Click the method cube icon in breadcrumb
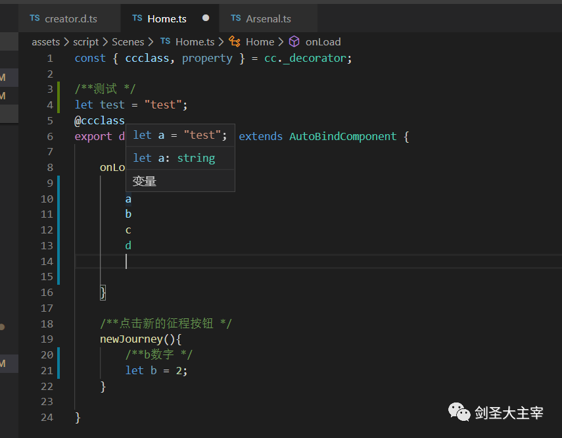Viewport: 562px width, 438px height. coord(294,41)
